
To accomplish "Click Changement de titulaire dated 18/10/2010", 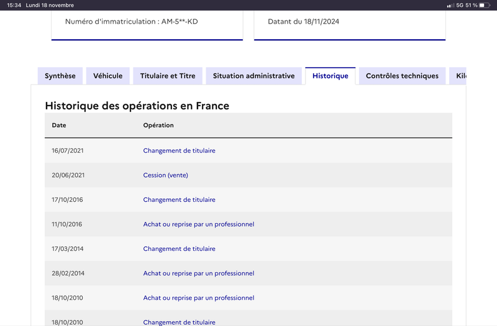I will coord(179,322).
